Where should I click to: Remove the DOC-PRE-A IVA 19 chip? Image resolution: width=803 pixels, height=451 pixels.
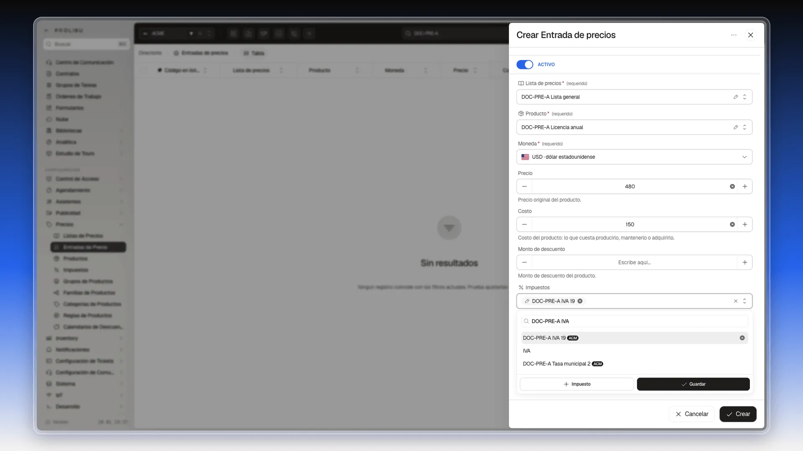click(580, 301)
